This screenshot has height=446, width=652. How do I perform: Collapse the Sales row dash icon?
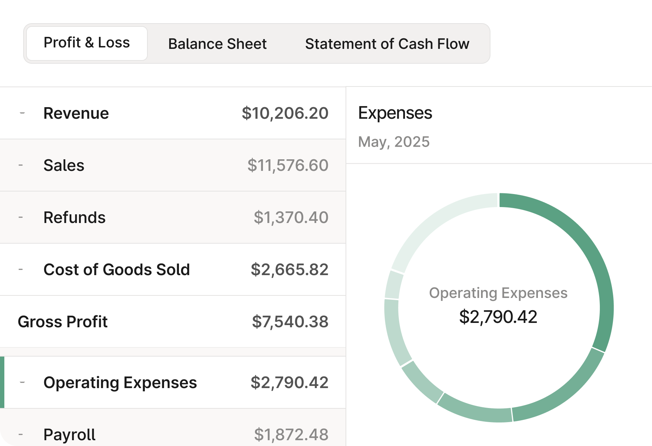(x=21, y=165)
